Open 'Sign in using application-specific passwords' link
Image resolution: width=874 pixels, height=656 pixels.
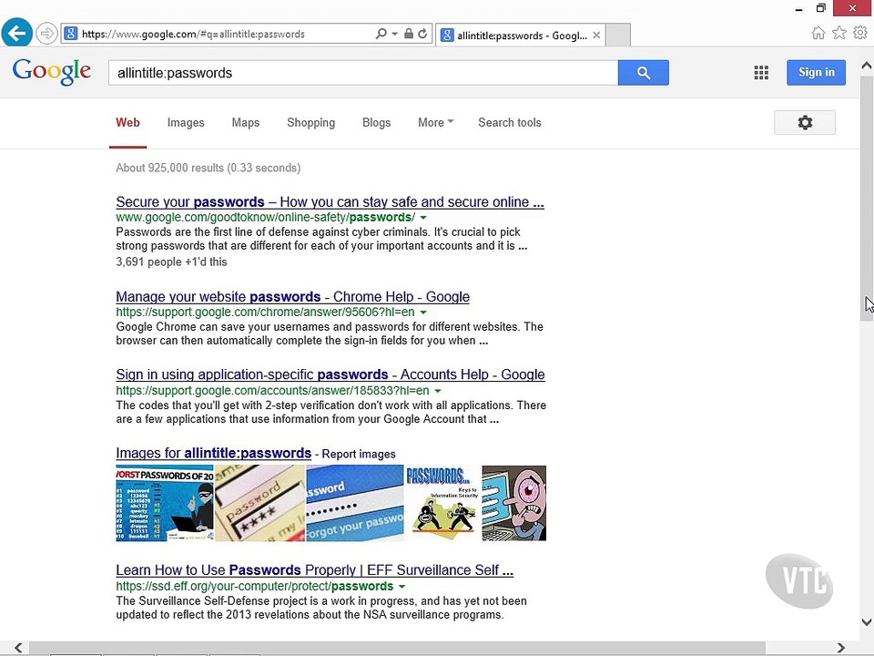tap(330, 374)
